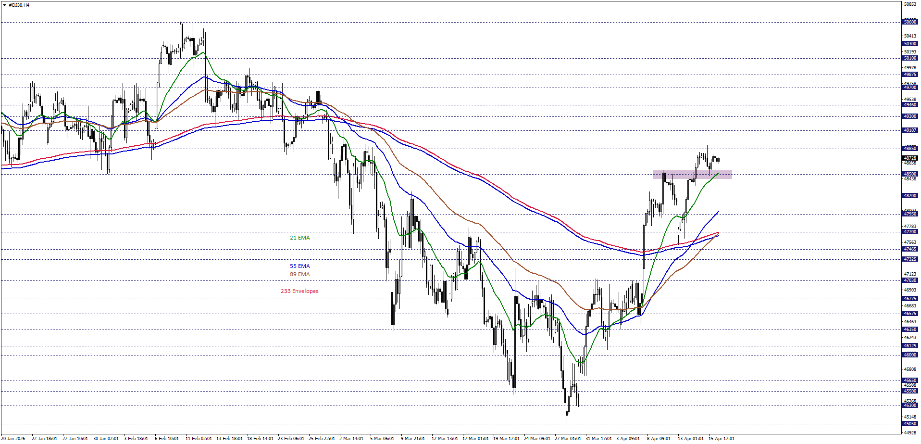921x444 pixels.
Task: Click the 49875 price level tag
Action: click(910, 75)
